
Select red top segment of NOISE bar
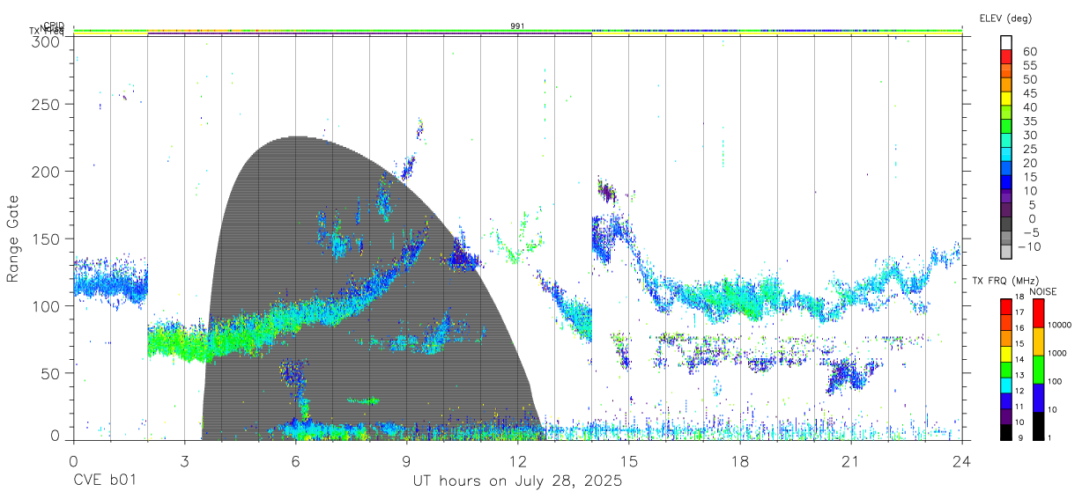(1039, 313)
